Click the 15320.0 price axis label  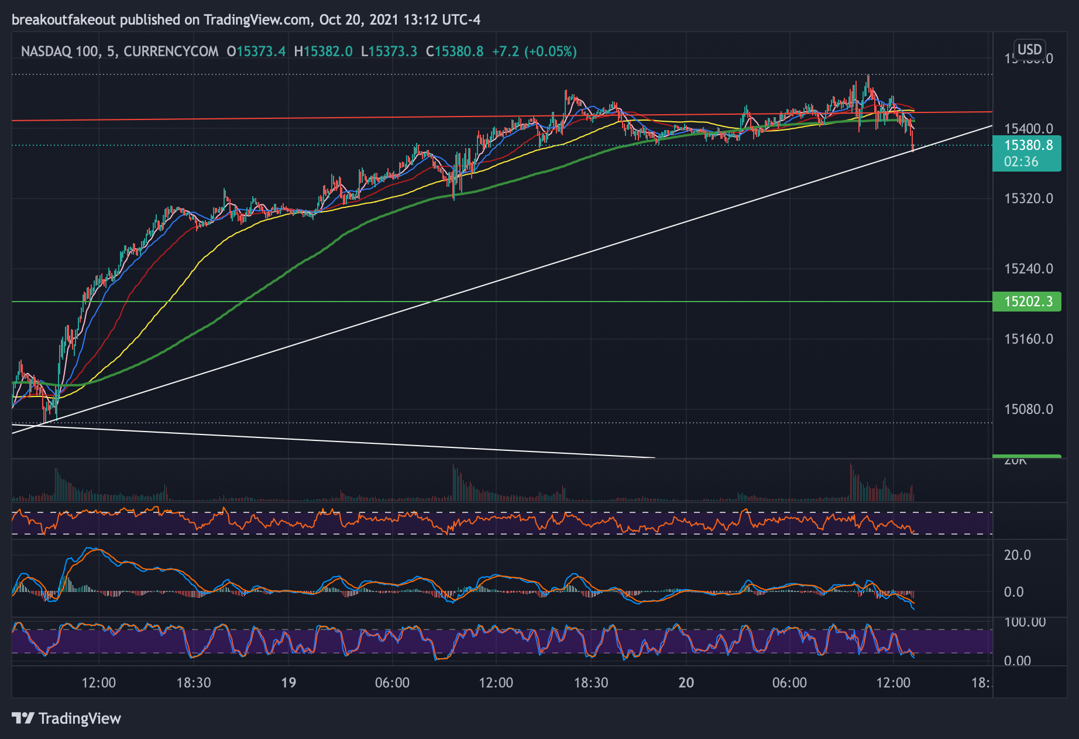pos(1028,199)
